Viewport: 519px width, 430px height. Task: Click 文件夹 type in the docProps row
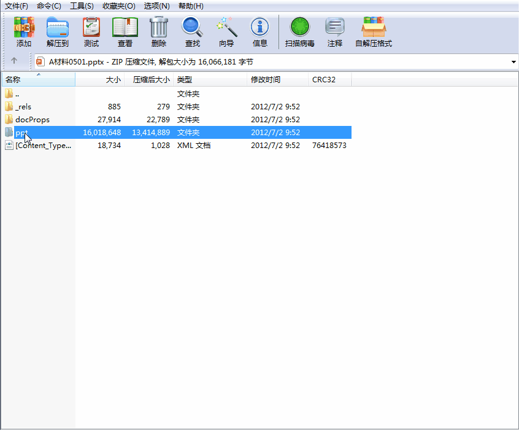[x=188, y=119]
